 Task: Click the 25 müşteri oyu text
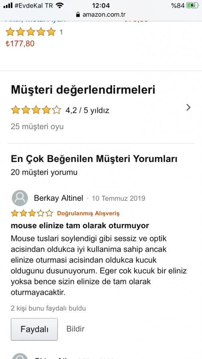(x=37, y=126)
